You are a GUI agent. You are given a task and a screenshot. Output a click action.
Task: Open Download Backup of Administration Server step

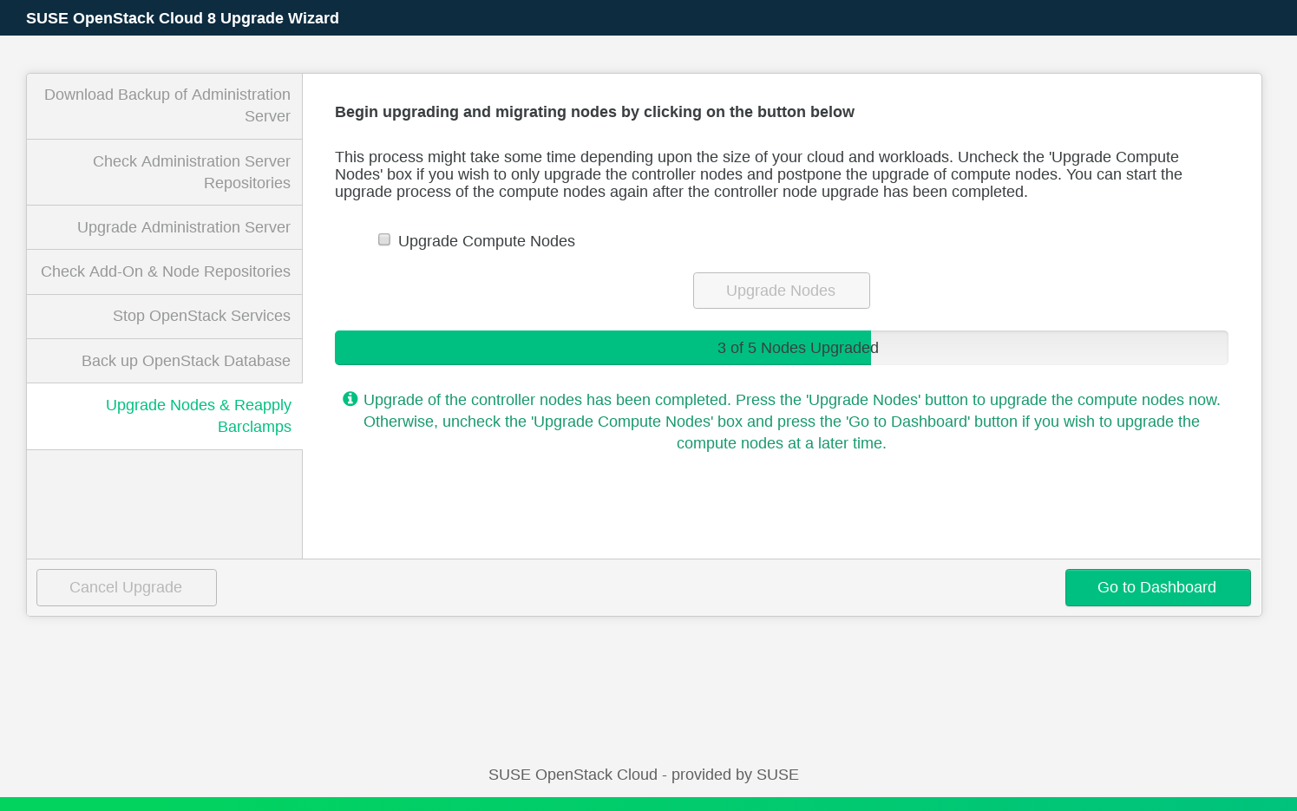(167, 105)
